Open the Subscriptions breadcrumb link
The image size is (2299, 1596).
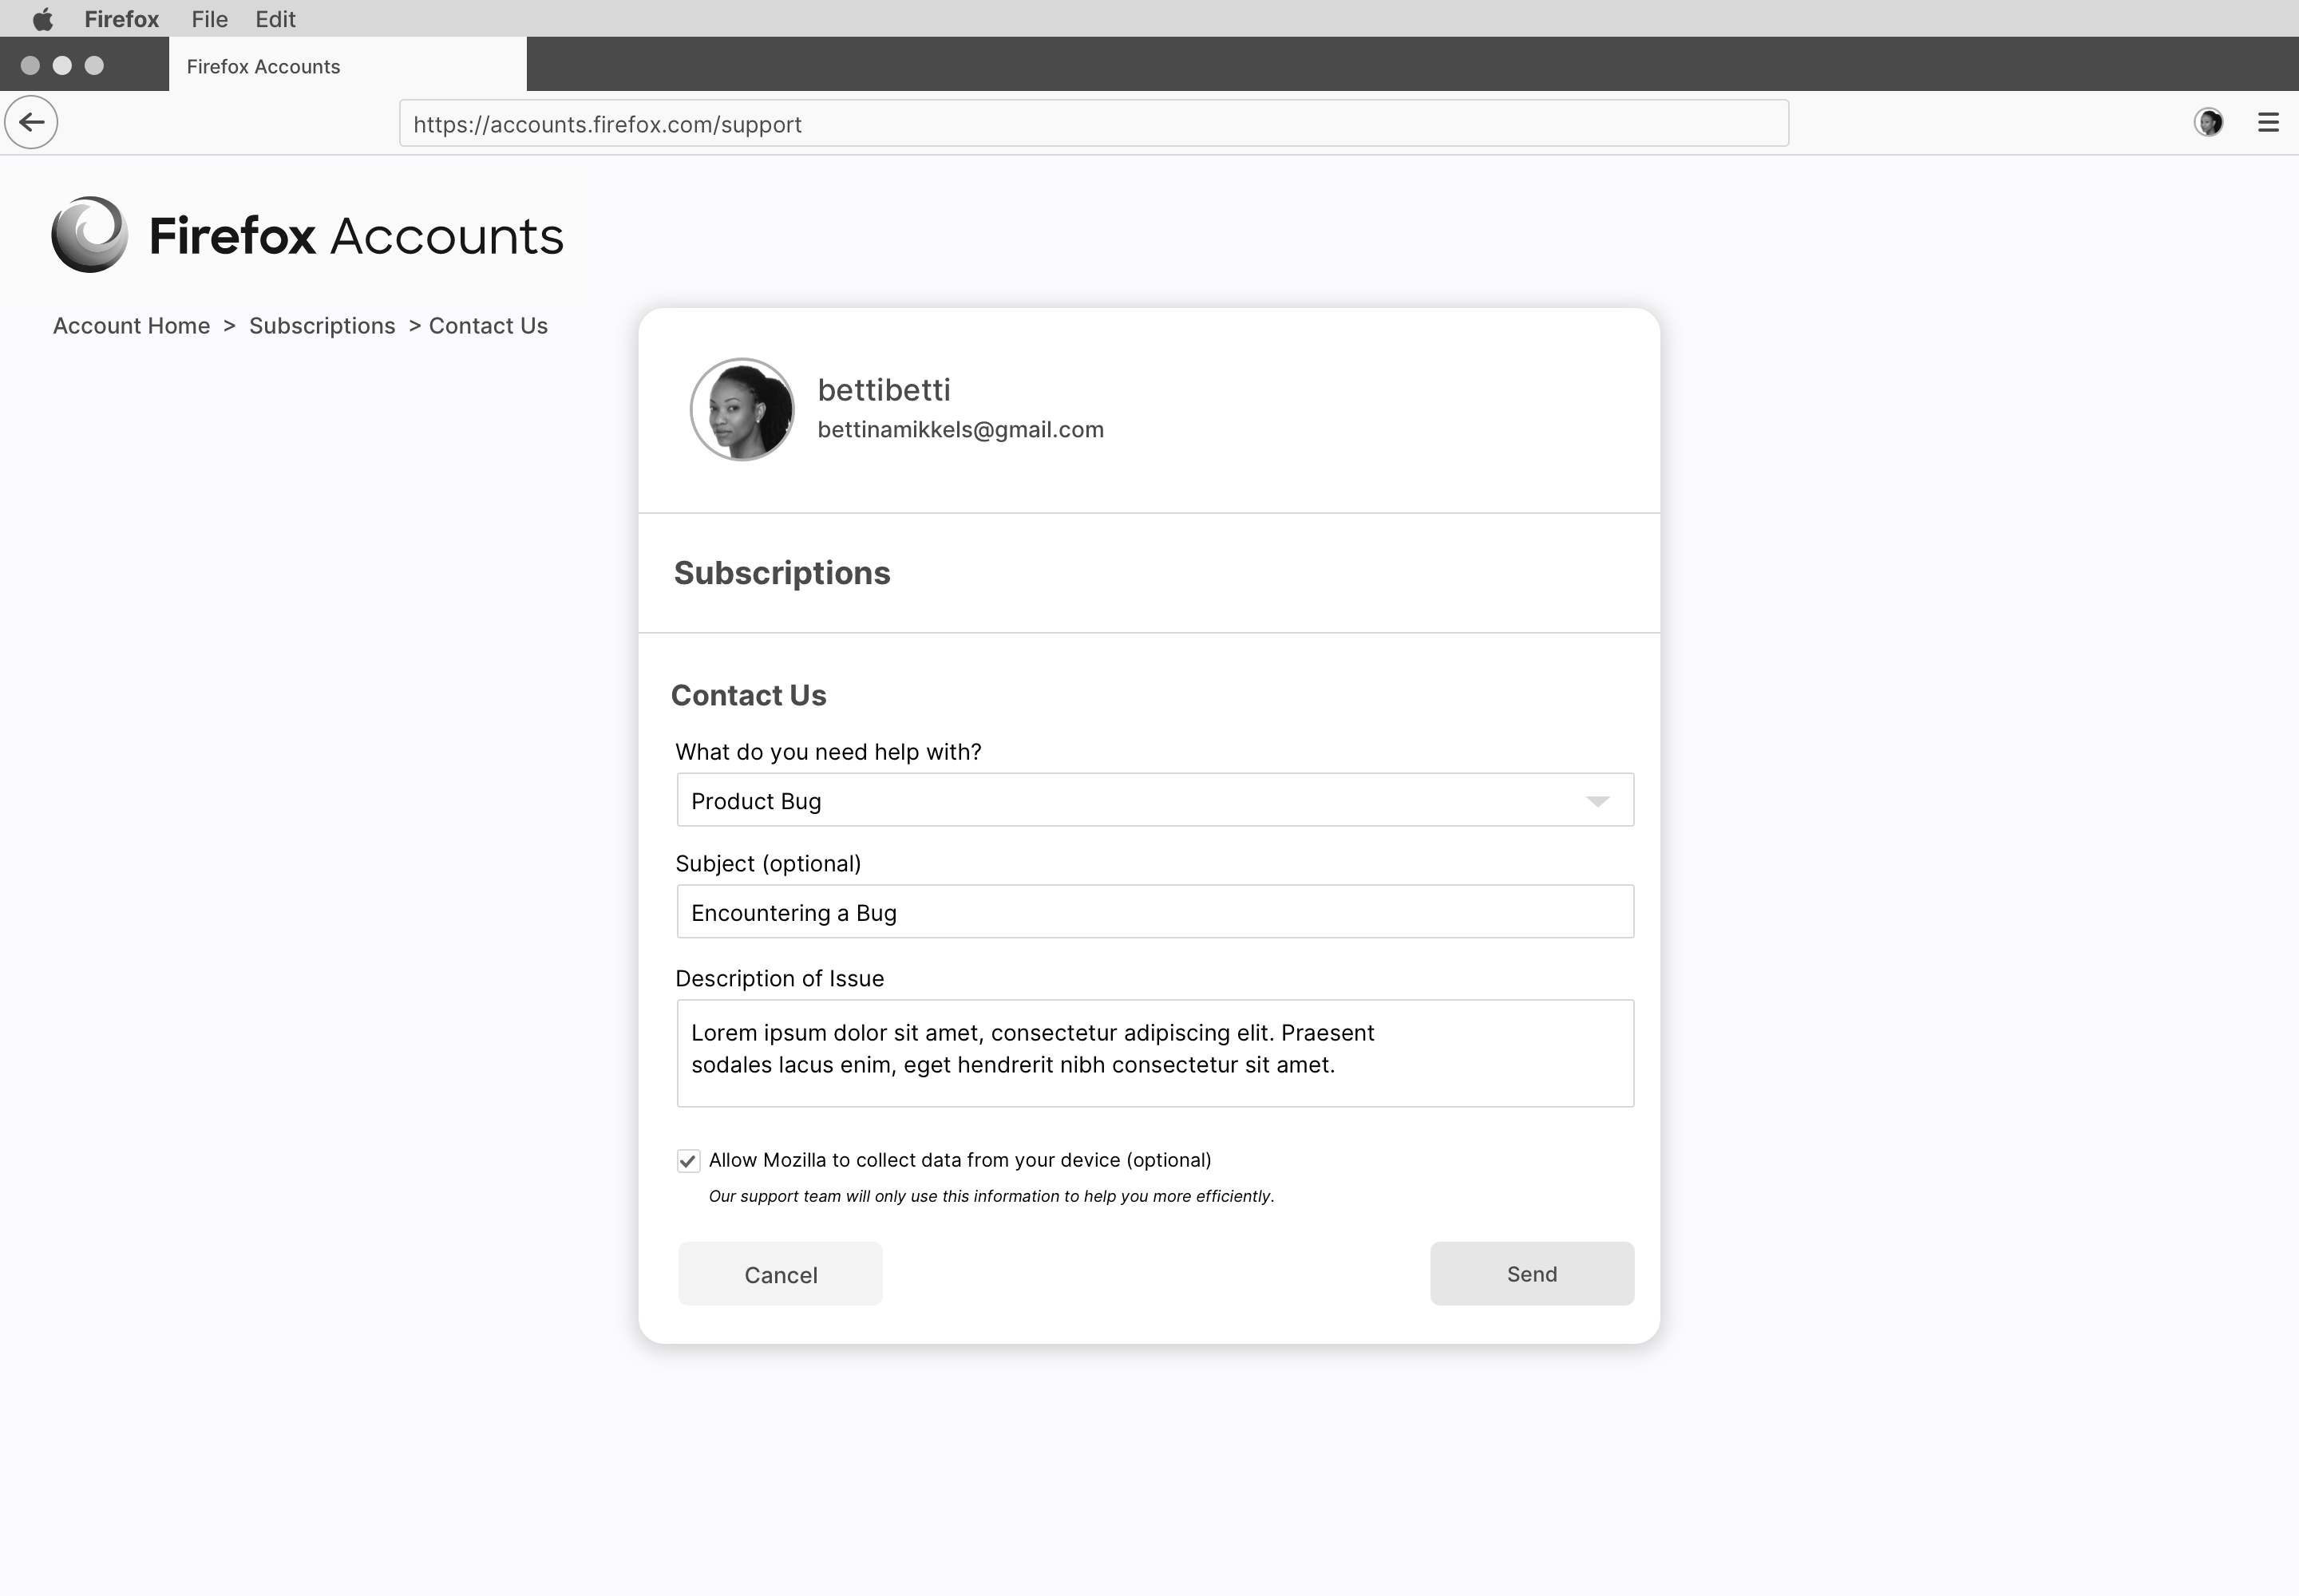(322, 326)
